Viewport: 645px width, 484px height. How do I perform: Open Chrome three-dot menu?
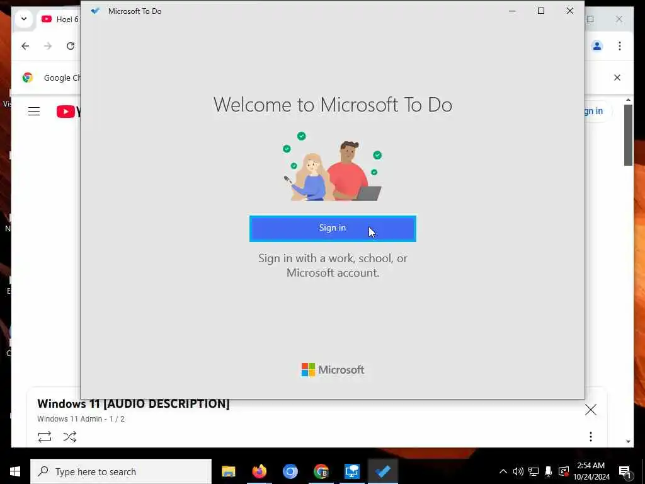tap(620, 46)
